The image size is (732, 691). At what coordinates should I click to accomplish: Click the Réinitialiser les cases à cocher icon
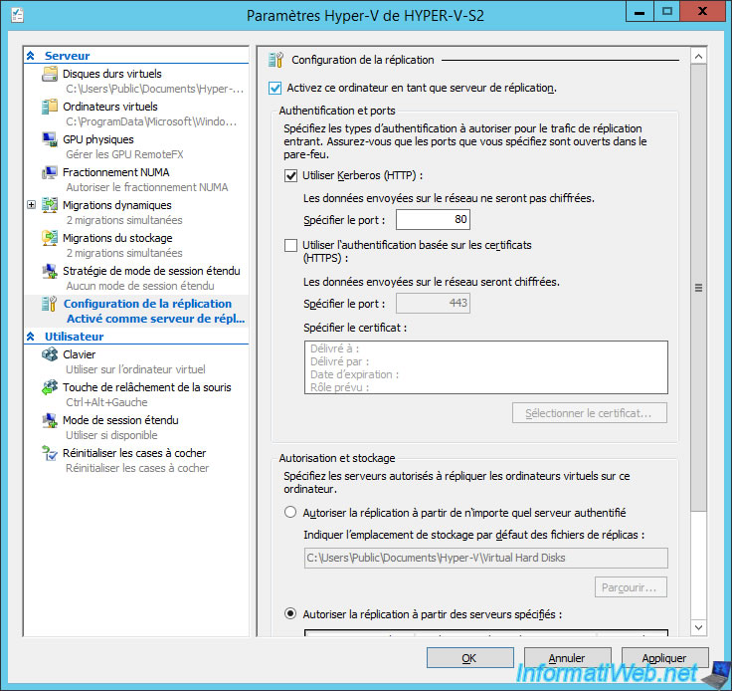click(50, 454)
